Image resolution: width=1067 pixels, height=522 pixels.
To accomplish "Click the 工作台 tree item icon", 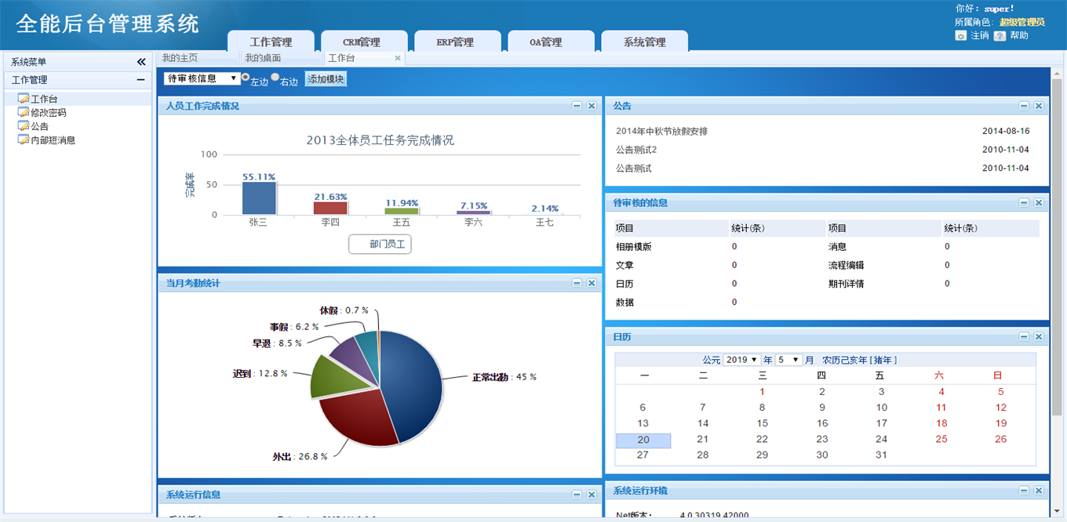I will point(23,99).
